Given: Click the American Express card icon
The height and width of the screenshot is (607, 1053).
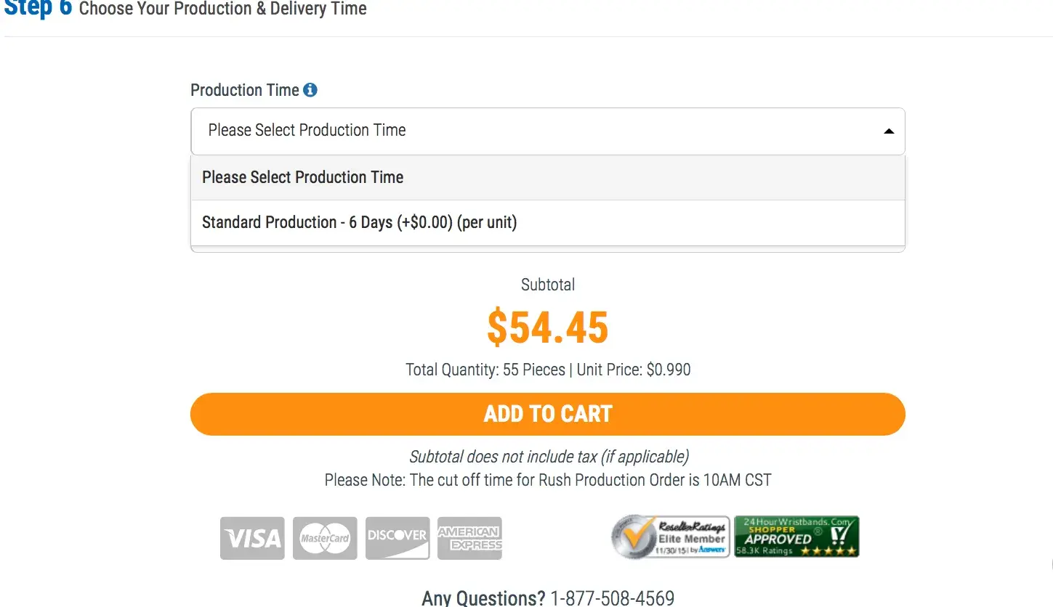Looking at the screenshot, I should coord(469,538).
